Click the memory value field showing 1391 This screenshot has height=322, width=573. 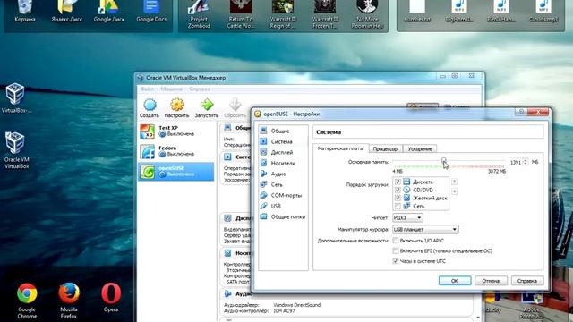(516, 162)
